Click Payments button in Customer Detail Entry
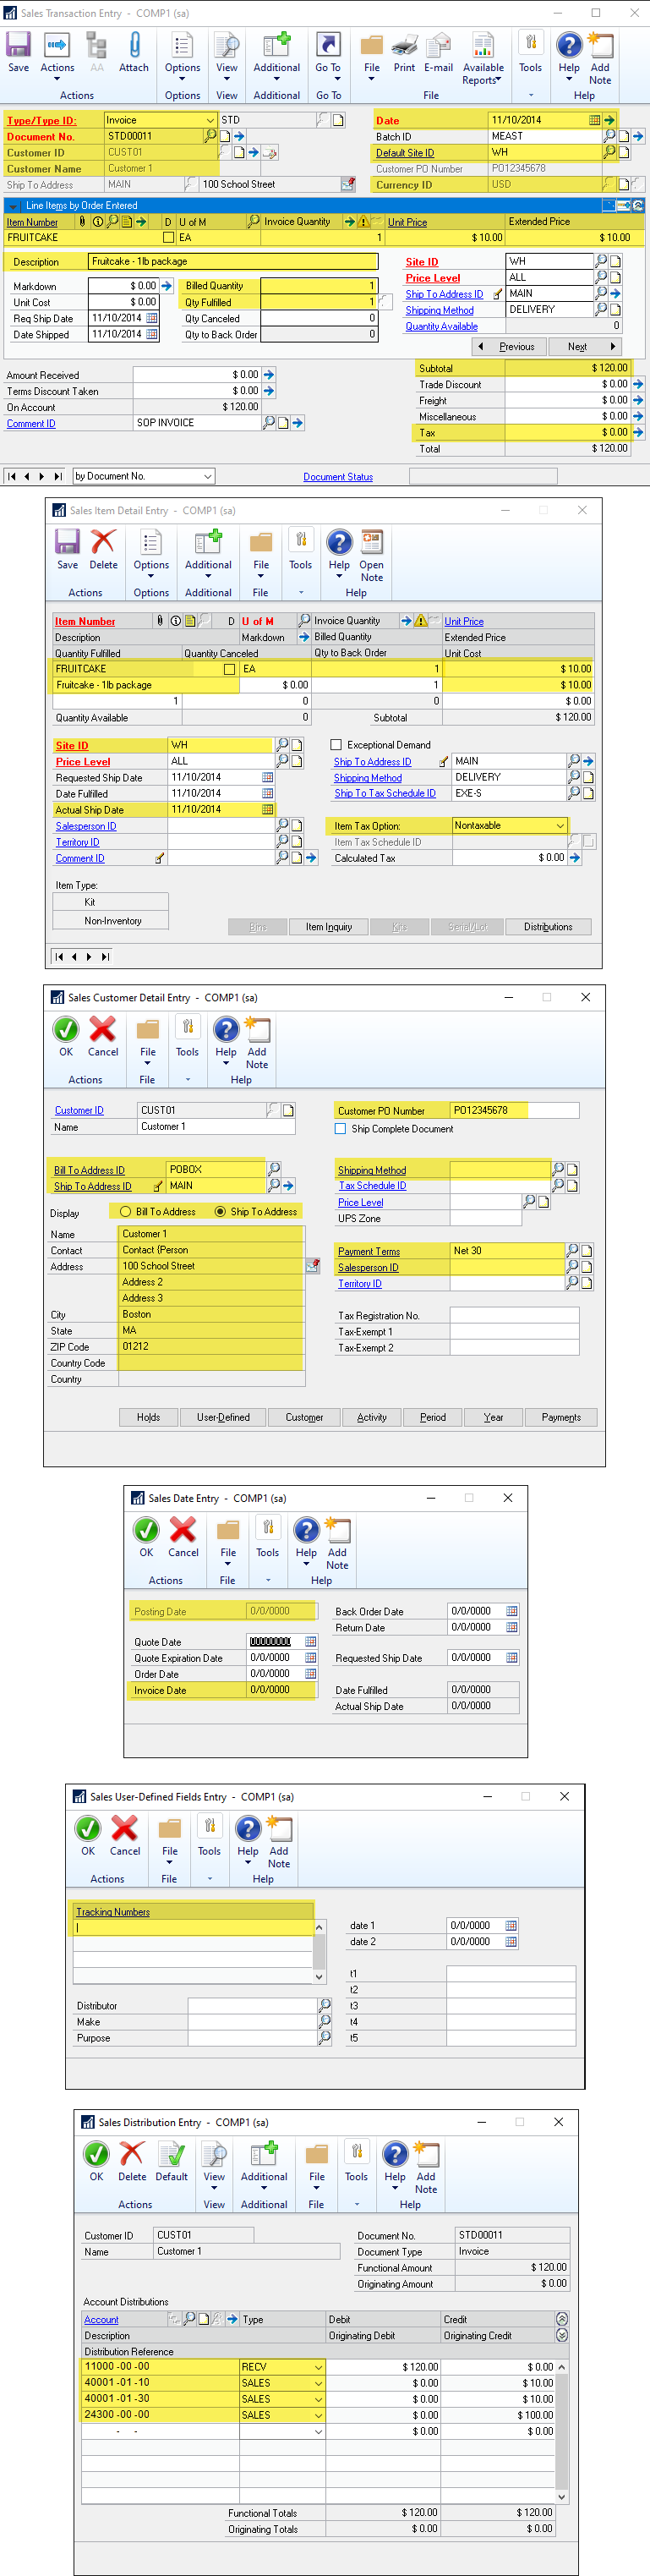650x2576 pixels. [x=561, y=1417]
